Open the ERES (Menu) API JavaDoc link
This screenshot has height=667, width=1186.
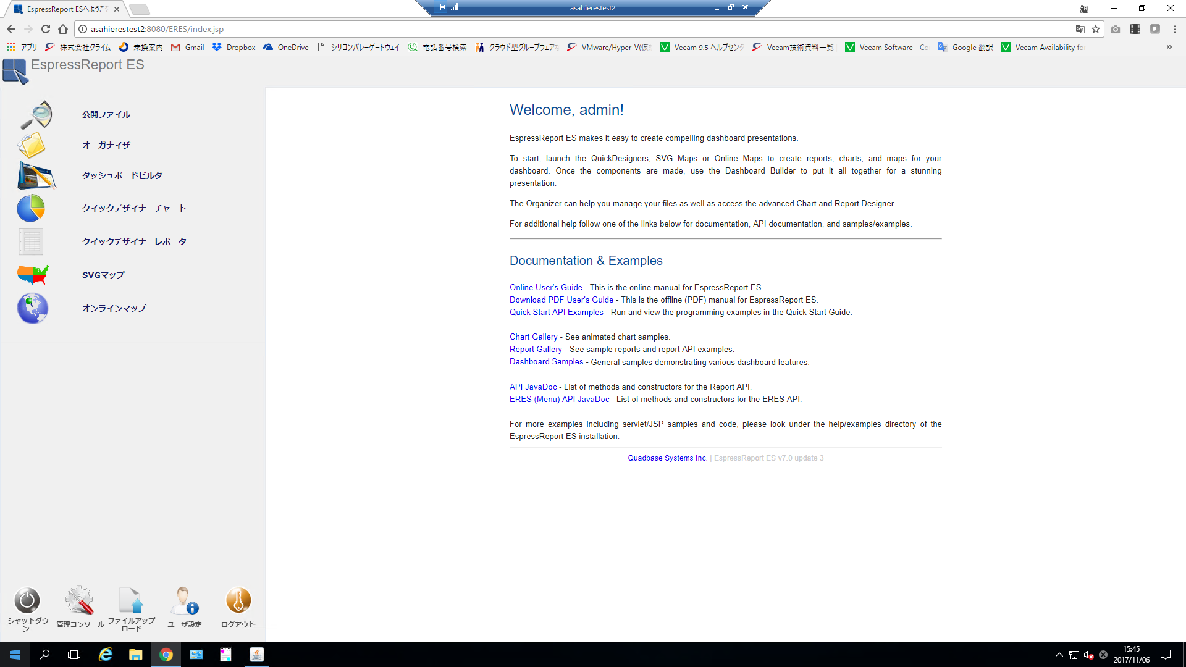point(560,399)
